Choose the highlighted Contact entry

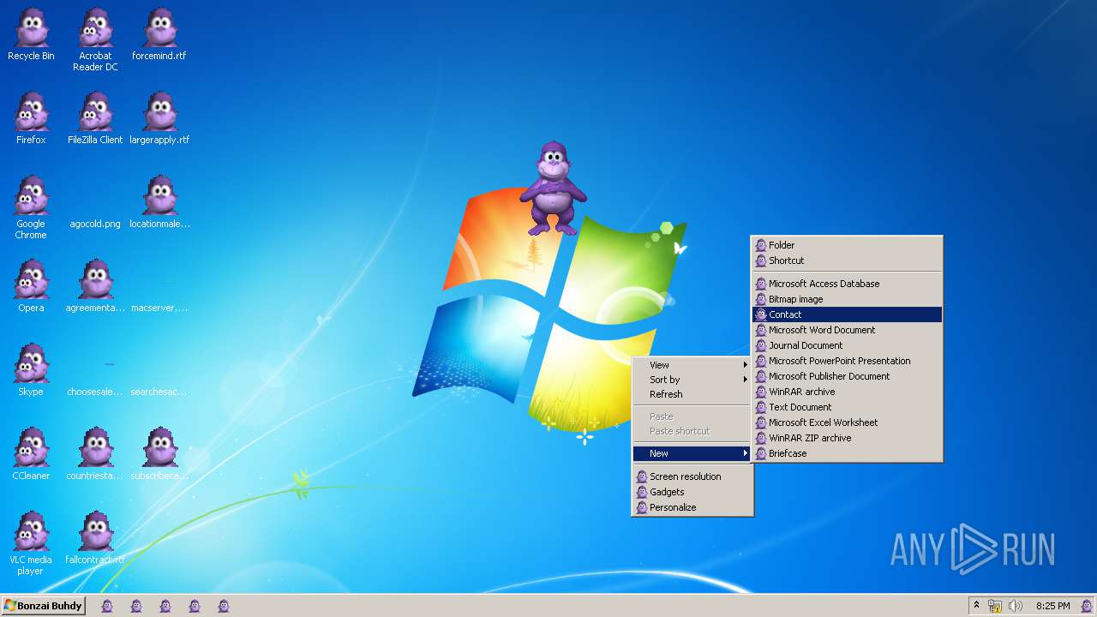pos(847,314)
